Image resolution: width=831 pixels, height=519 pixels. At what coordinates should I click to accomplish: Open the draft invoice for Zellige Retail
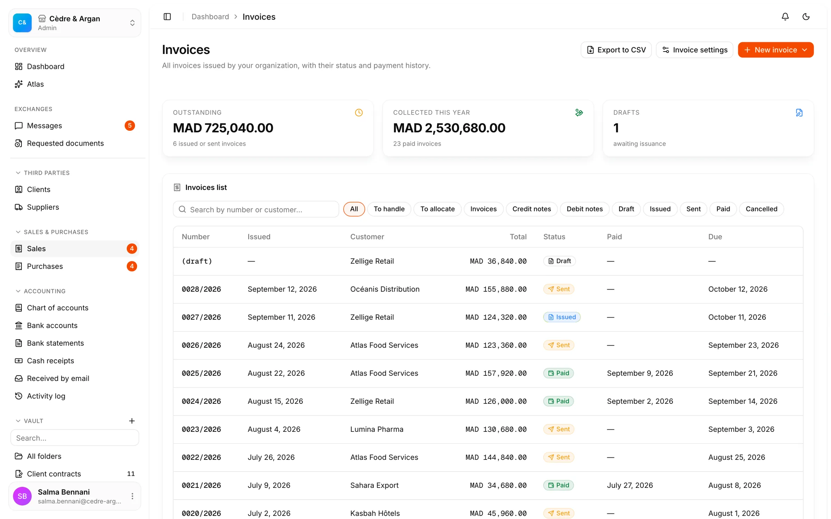point(488,261)
